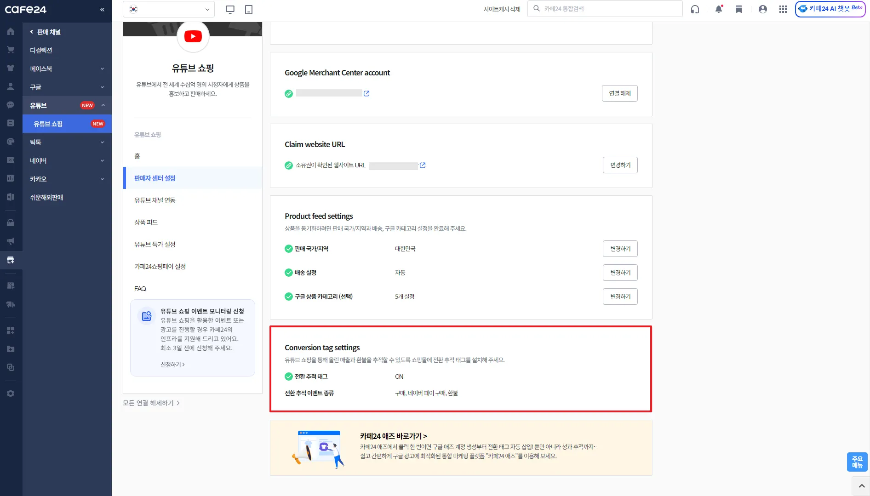Open the home icon in the left rail

pyautogui.click(x=11, y=32)
